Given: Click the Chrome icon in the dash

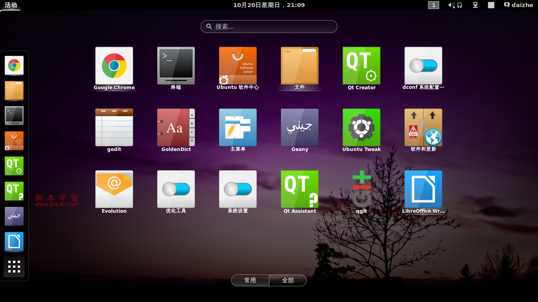Looking at the screenshot, I should (14, 65).
